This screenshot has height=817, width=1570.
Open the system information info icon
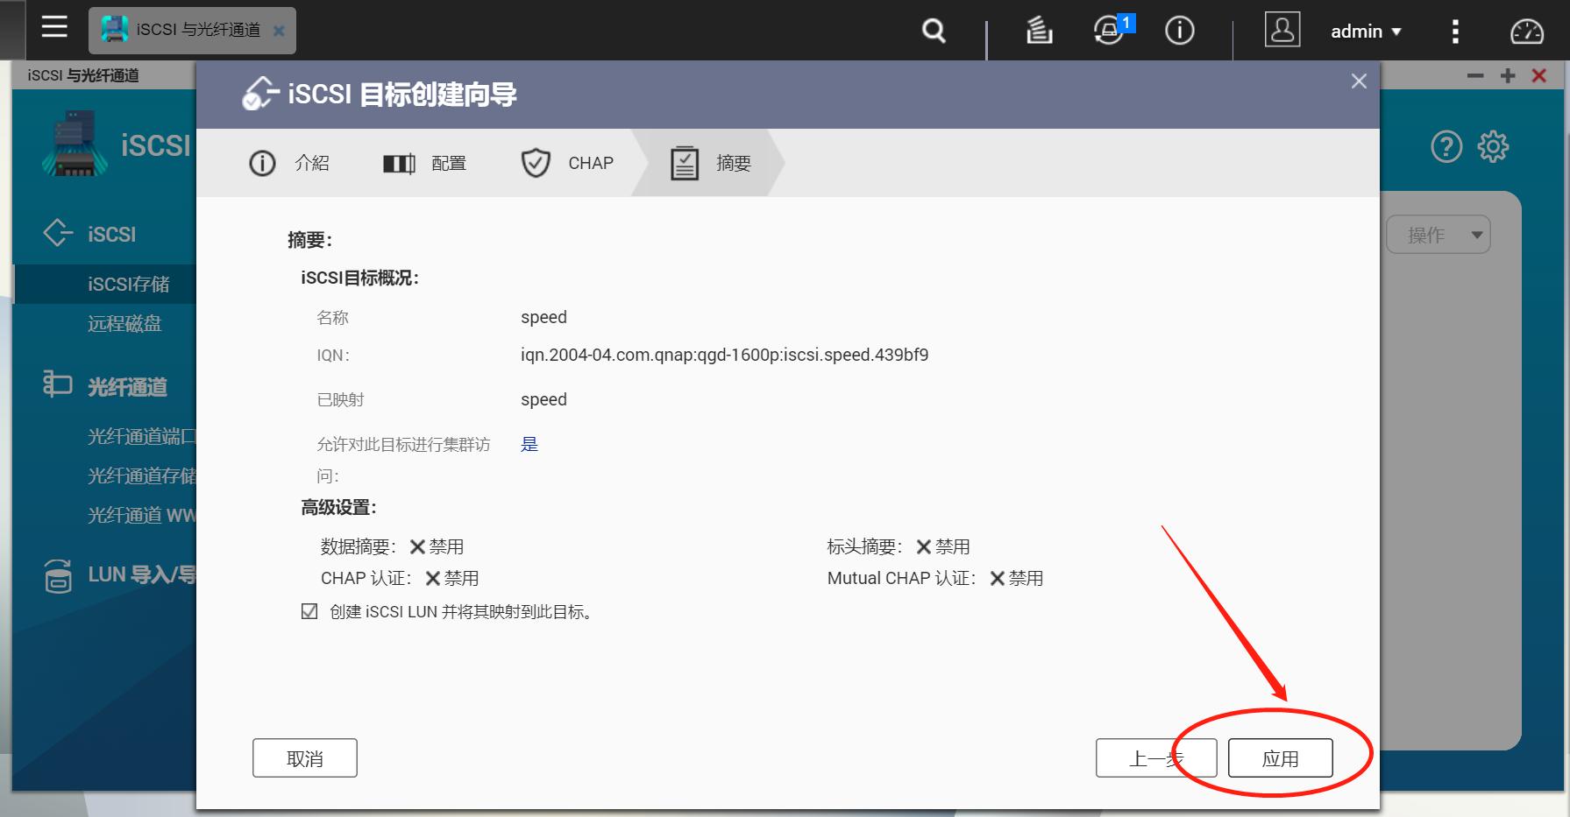(x=1179, y=31)
